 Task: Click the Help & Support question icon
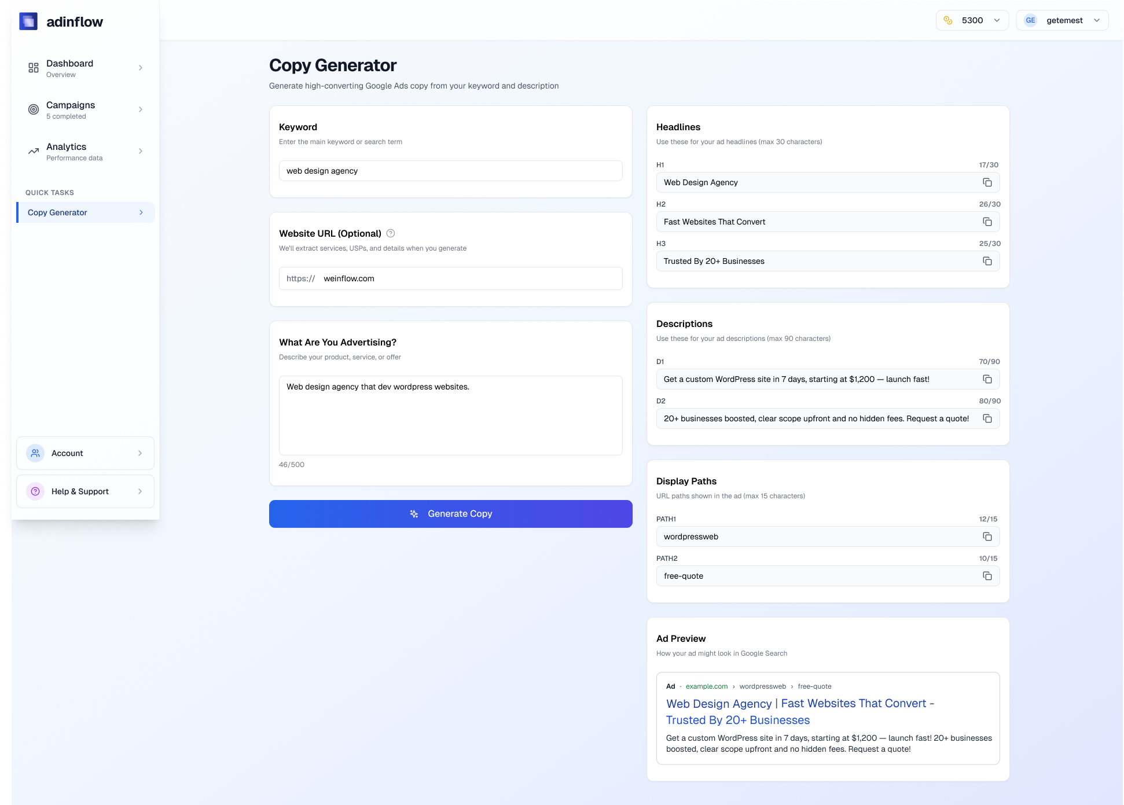click(35, 491)
